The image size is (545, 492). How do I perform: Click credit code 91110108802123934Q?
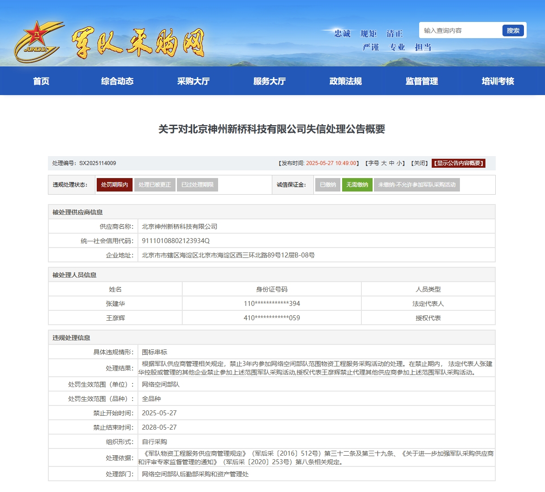pos(176,241)
